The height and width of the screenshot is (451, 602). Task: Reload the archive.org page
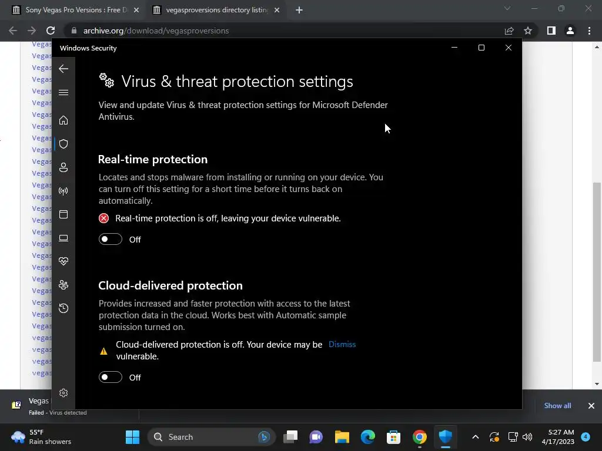51,31
